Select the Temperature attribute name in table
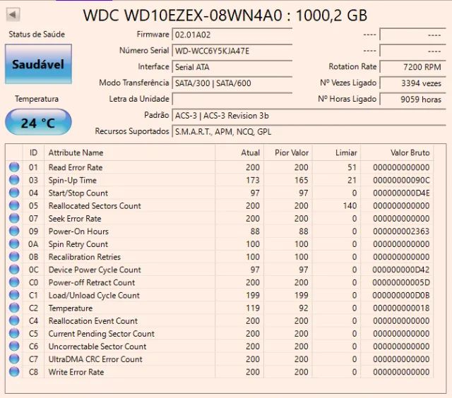This screenshot has height=398, width=452. [x=71, y=308]
